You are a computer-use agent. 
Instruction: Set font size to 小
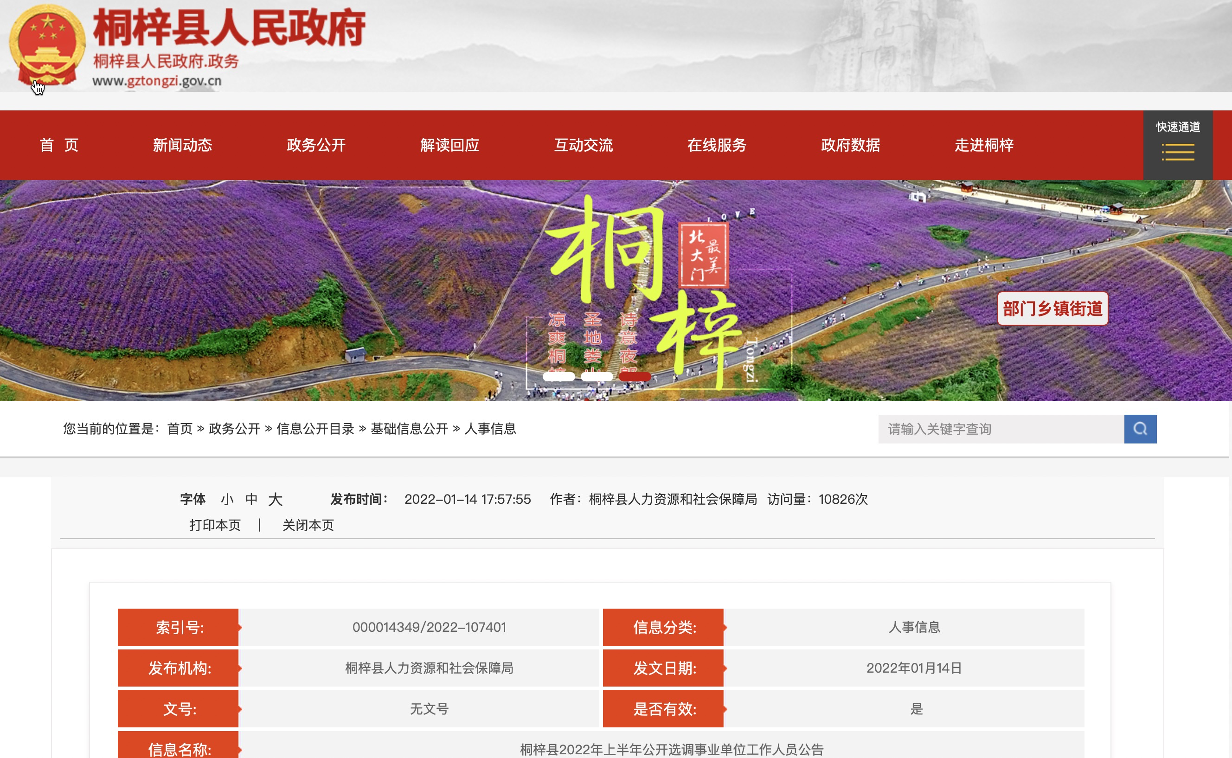(x=227, y=499)
